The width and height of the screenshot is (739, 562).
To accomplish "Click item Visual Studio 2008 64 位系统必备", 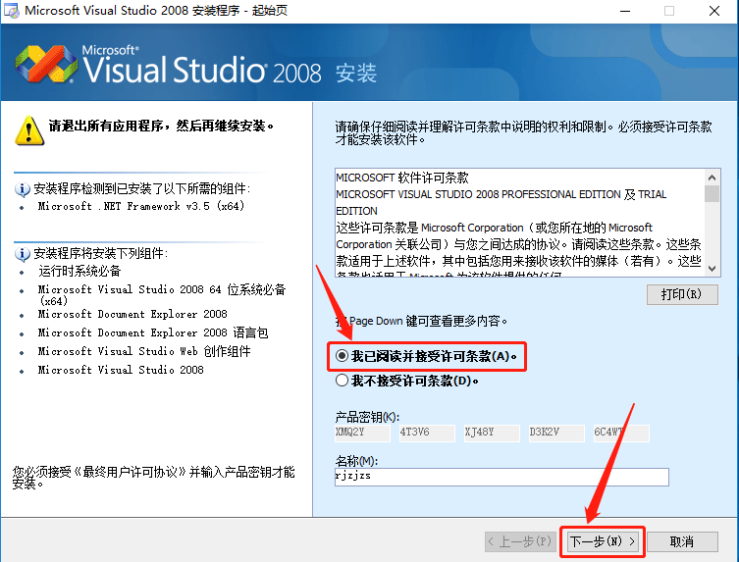I will (162, 295).
